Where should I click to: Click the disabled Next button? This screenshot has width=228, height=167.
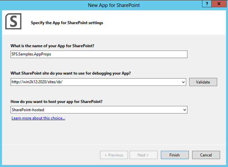click(144, 155)
